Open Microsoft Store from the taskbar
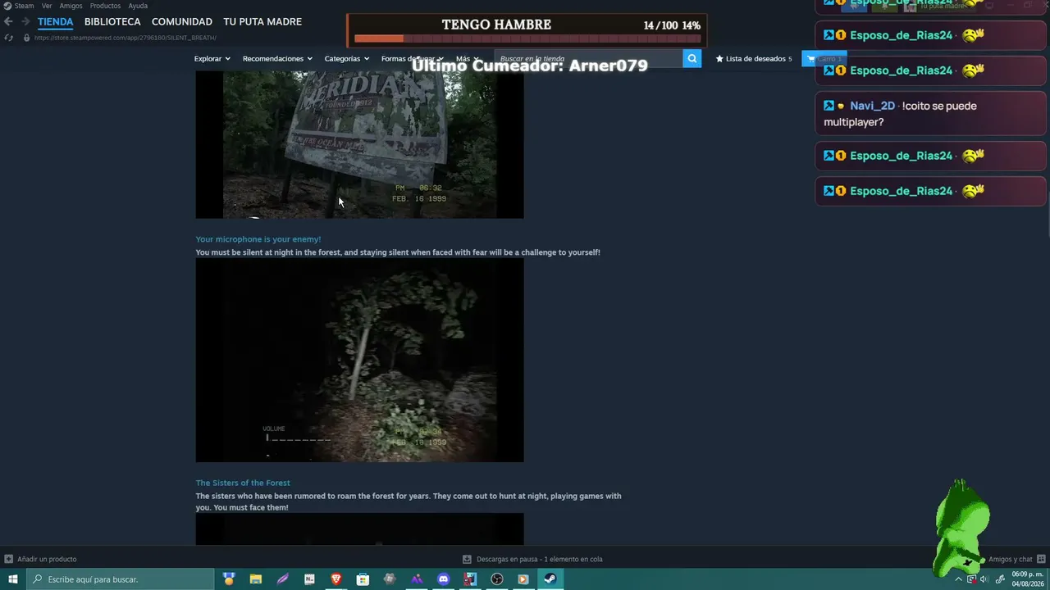The height and width of the screenshot is (590, 1050). click(x=363, y=579)
